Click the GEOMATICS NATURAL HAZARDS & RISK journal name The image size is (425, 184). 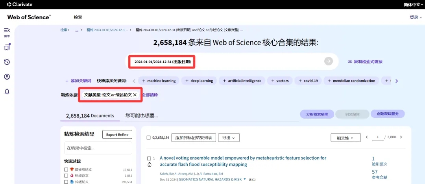click(x=210, y=179)
